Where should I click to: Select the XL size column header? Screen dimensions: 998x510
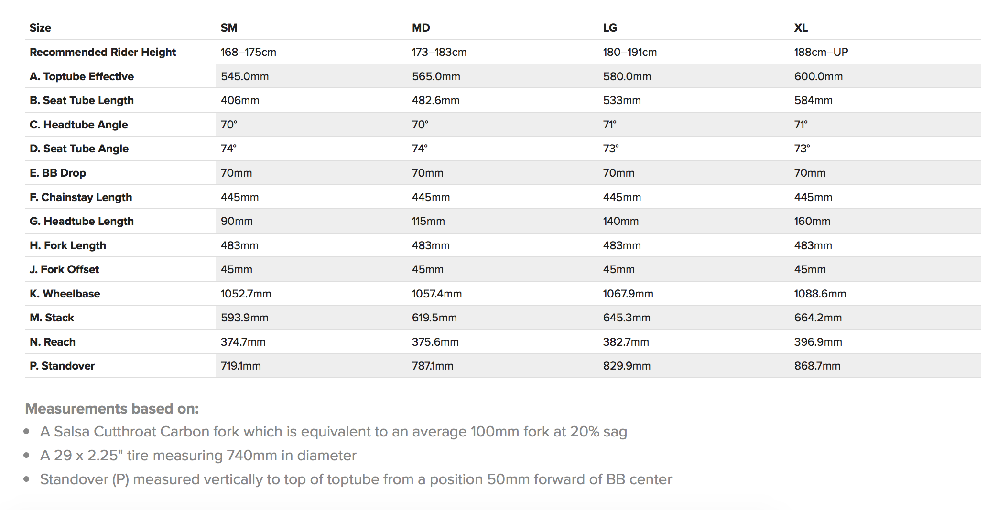tap(801, 28)
